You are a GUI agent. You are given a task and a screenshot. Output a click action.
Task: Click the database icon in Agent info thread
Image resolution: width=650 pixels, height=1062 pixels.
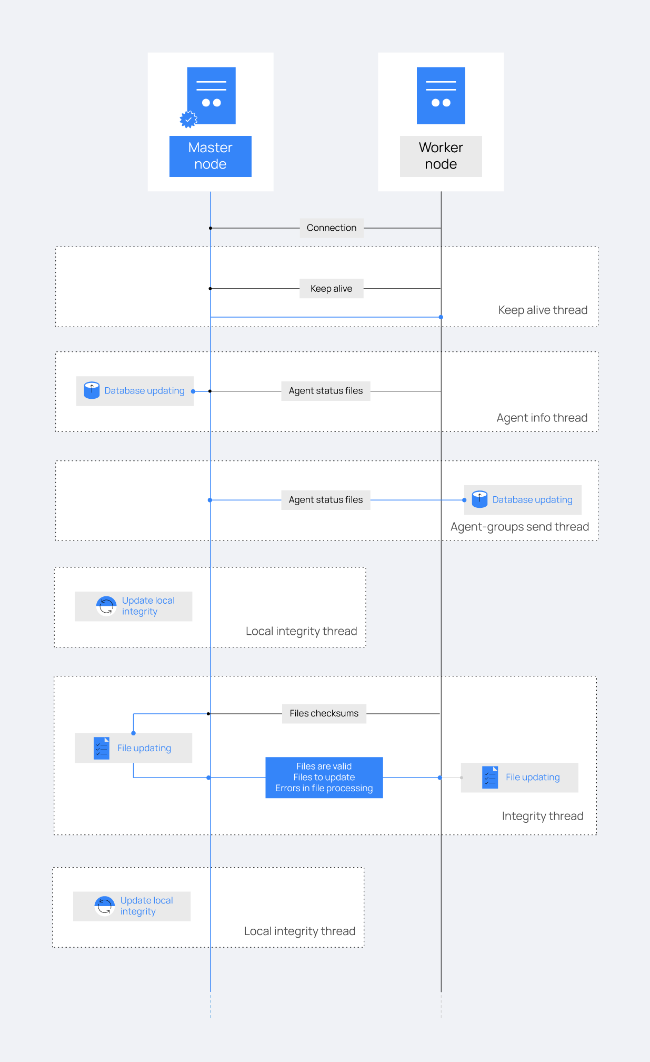[92, 390]
